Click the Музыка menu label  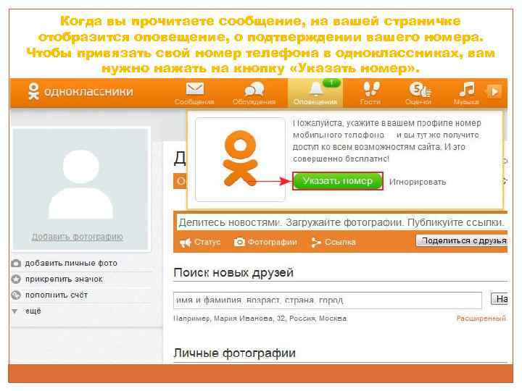[x=466, y=102]
